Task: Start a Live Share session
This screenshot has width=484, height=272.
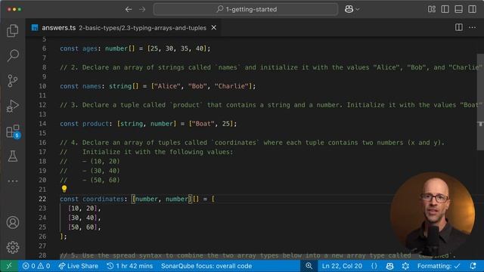Action: click(79, 266)
